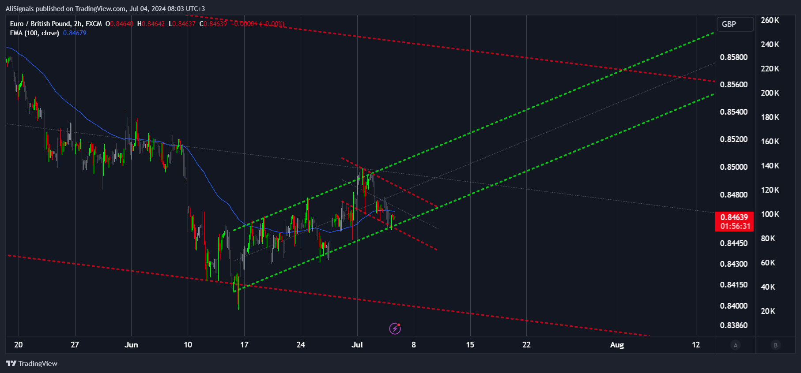Click the red current price label 0.84639
801x373 pixels.
point(734,217)
